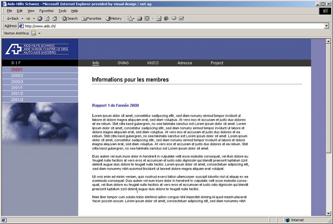Click the Aids-Hilfe Schweiz logo
Image resolution: width=333 pixels, height=224 pixels.
37,49
